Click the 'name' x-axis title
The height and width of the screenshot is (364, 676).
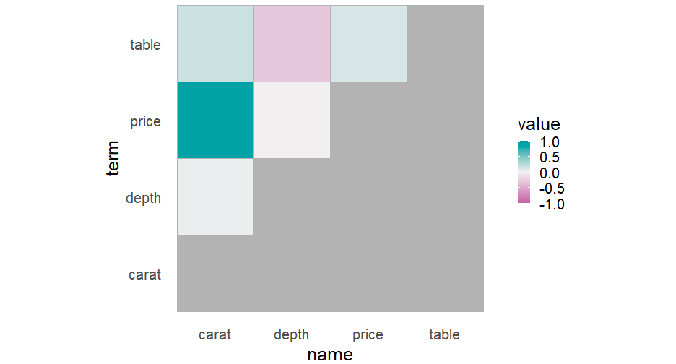330,354
